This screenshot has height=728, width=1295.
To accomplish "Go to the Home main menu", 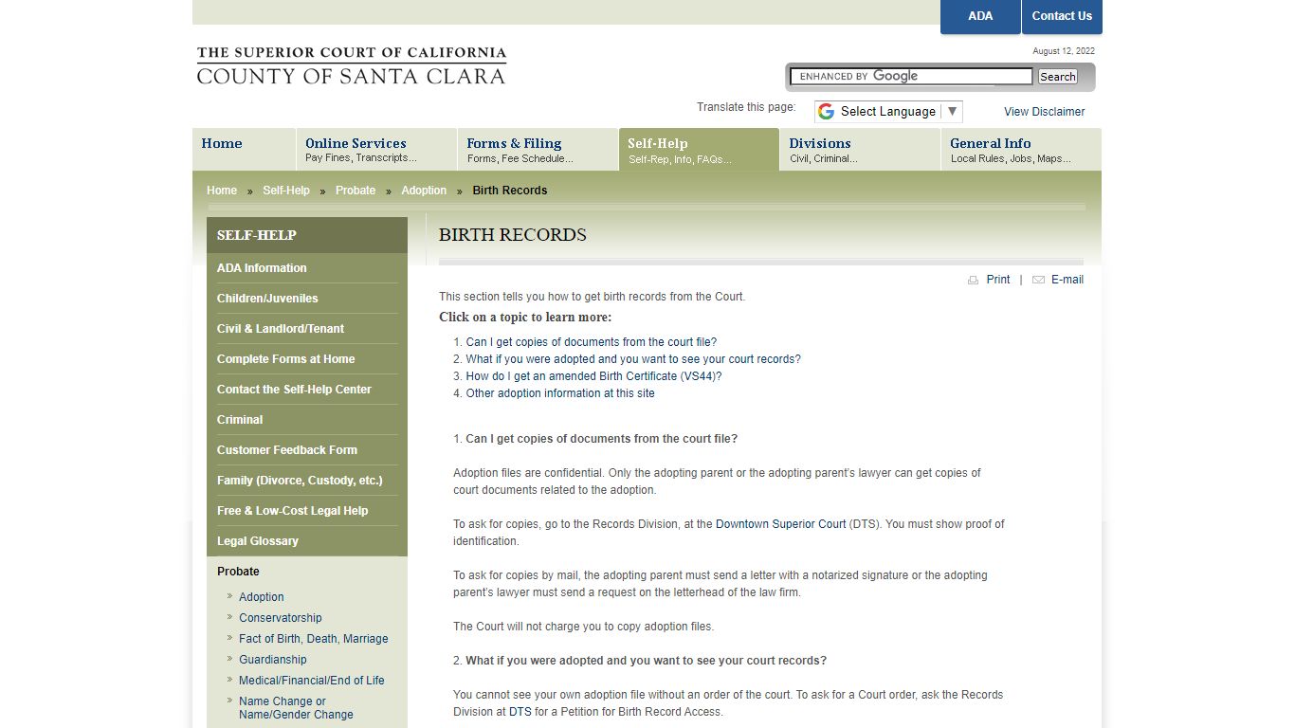I will [x=244, y=149].
